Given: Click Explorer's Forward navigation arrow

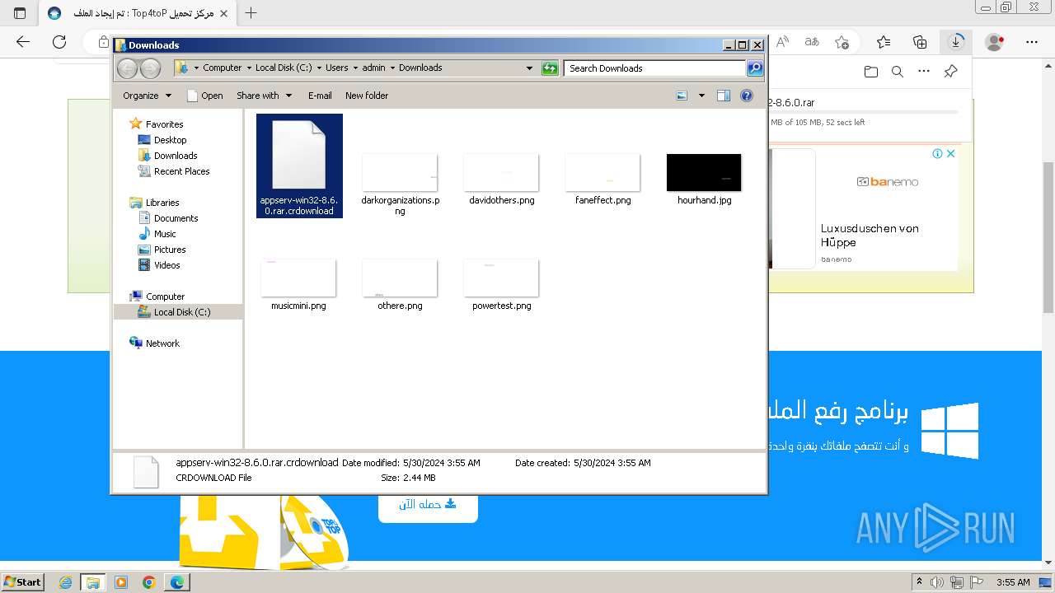Looking at the screenshot, I should coord(150,68).
